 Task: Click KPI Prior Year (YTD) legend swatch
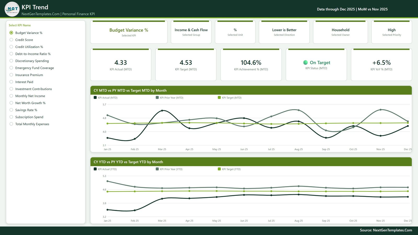point(157,169)
